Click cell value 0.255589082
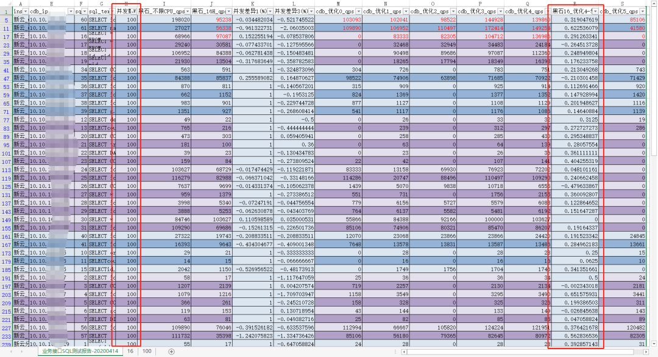 253,78
